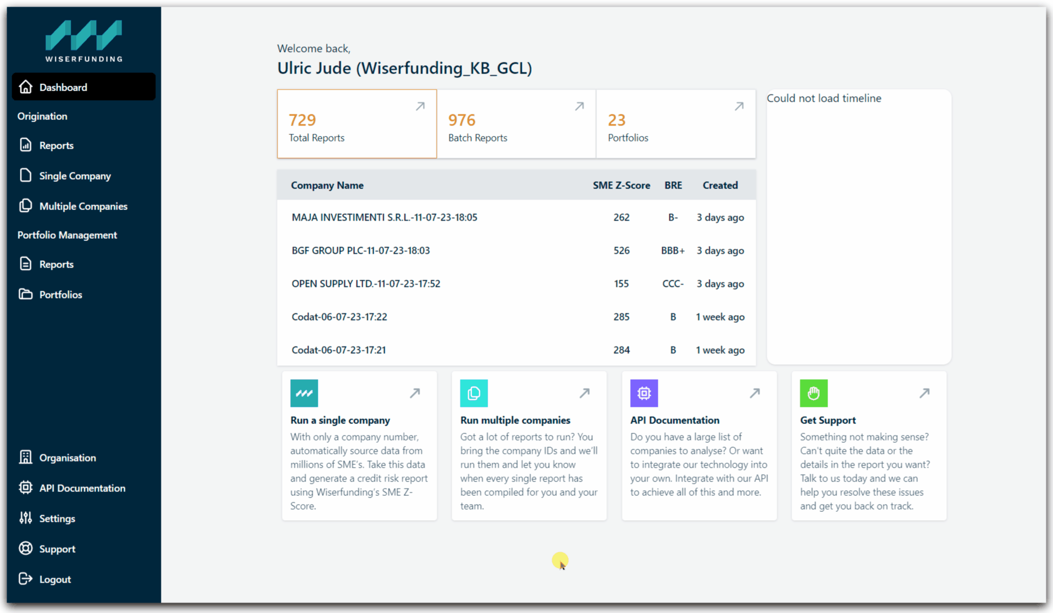Click Get Support card title
Viewport: 1053px width, 613px height.
827,420
